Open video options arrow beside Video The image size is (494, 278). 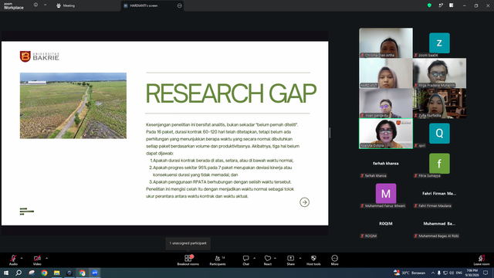tap(46, 258)
